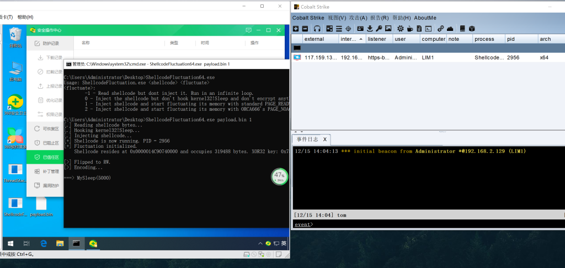Click the Edge browser taskbar icon
The image size is (565, 268).
pos(44,244)
